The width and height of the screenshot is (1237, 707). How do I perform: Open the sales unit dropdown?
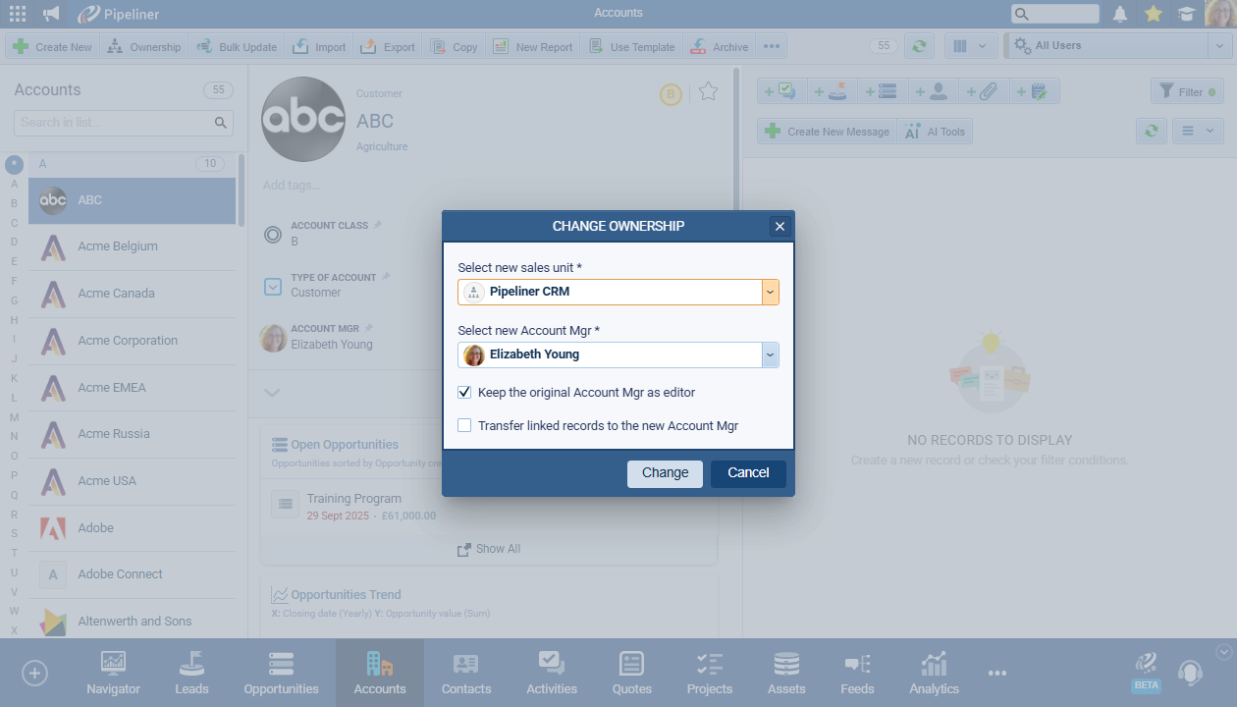[770, 292]
